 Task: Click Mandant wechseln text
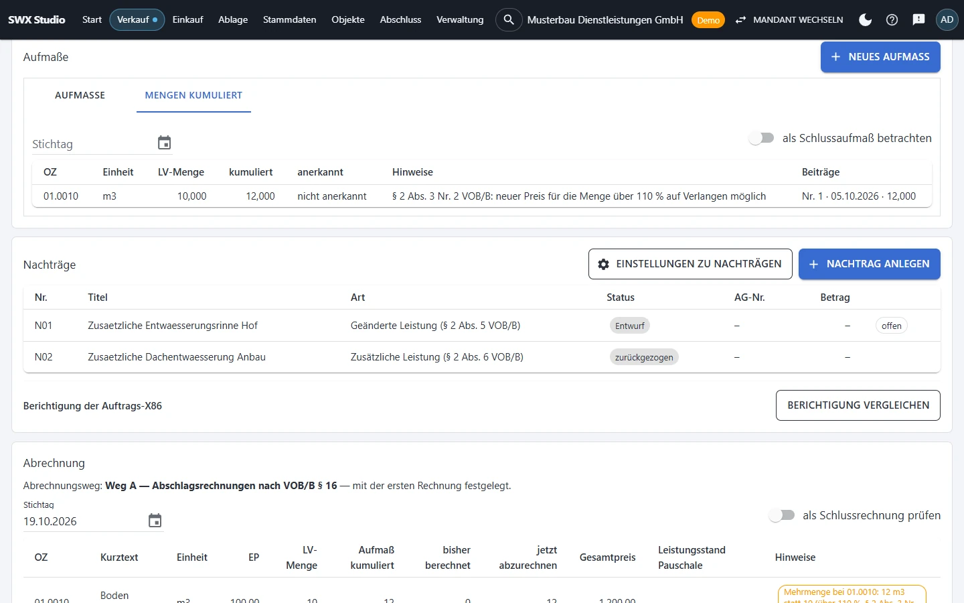point(798,20)
